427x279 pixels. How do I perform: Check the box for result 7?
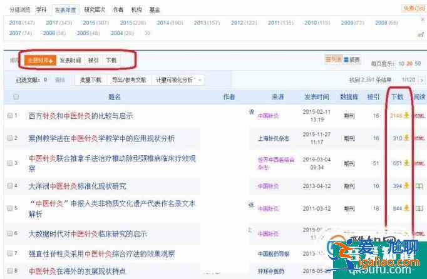point(10,253)
